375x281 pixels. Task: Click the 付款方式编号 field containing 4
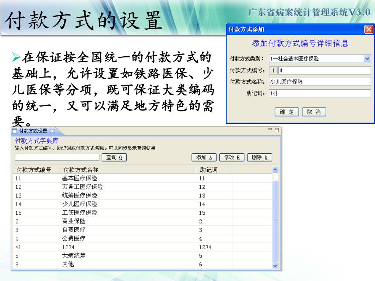point(324,71)
